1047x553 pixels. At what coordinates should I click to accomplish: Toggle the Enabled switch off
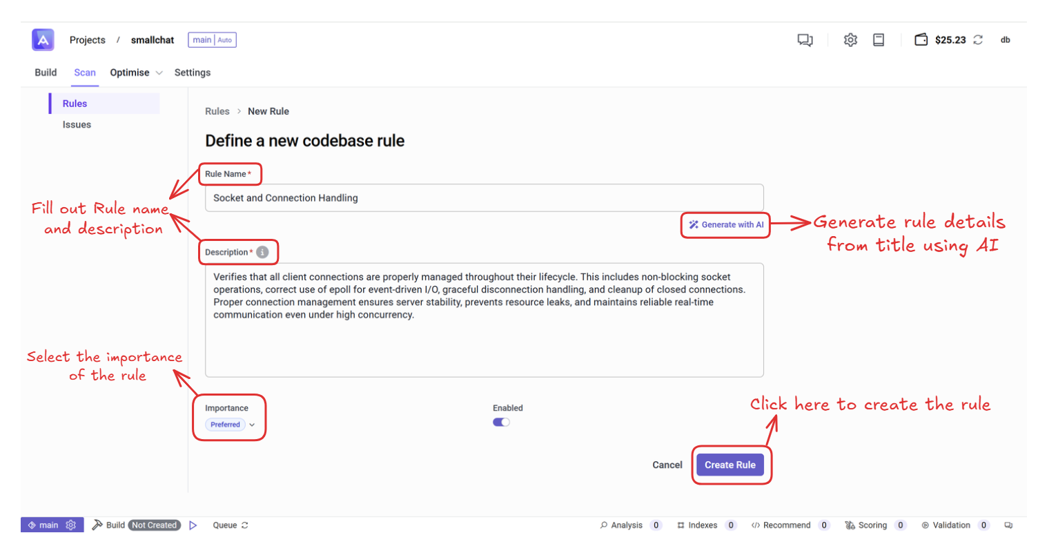tap(501, 423)
